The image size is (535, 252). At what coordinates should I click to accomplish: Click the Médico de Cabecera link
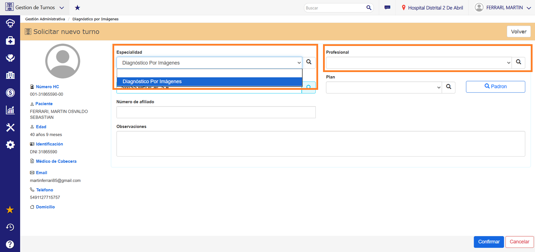pos(56,161)
